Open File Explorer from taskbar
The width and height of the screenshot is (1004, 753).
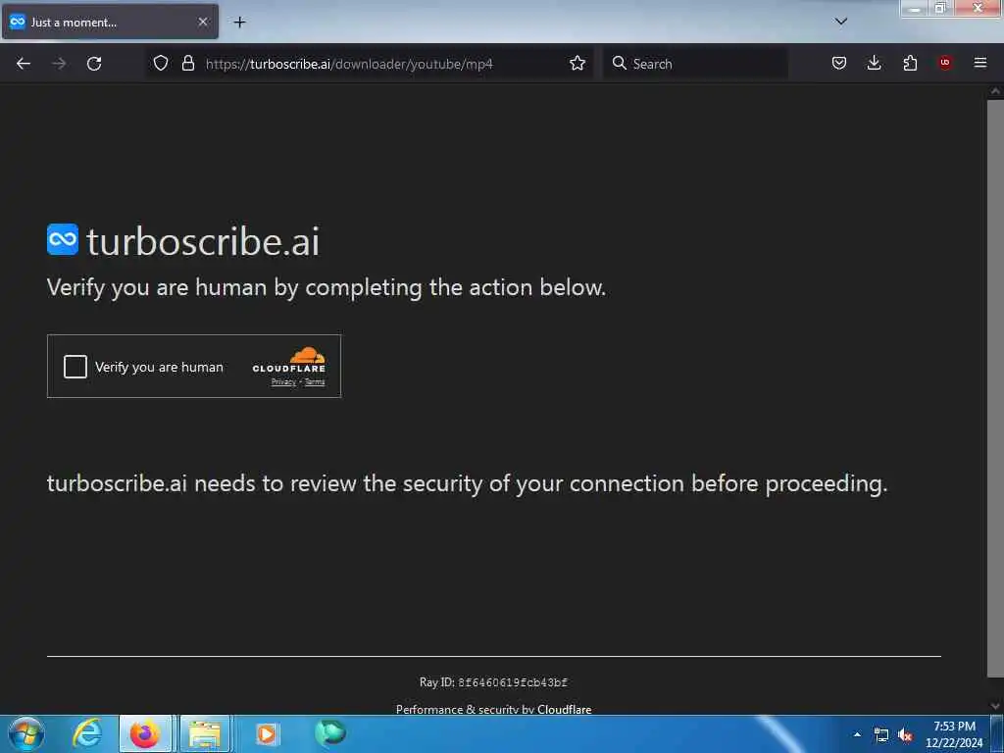205,733
